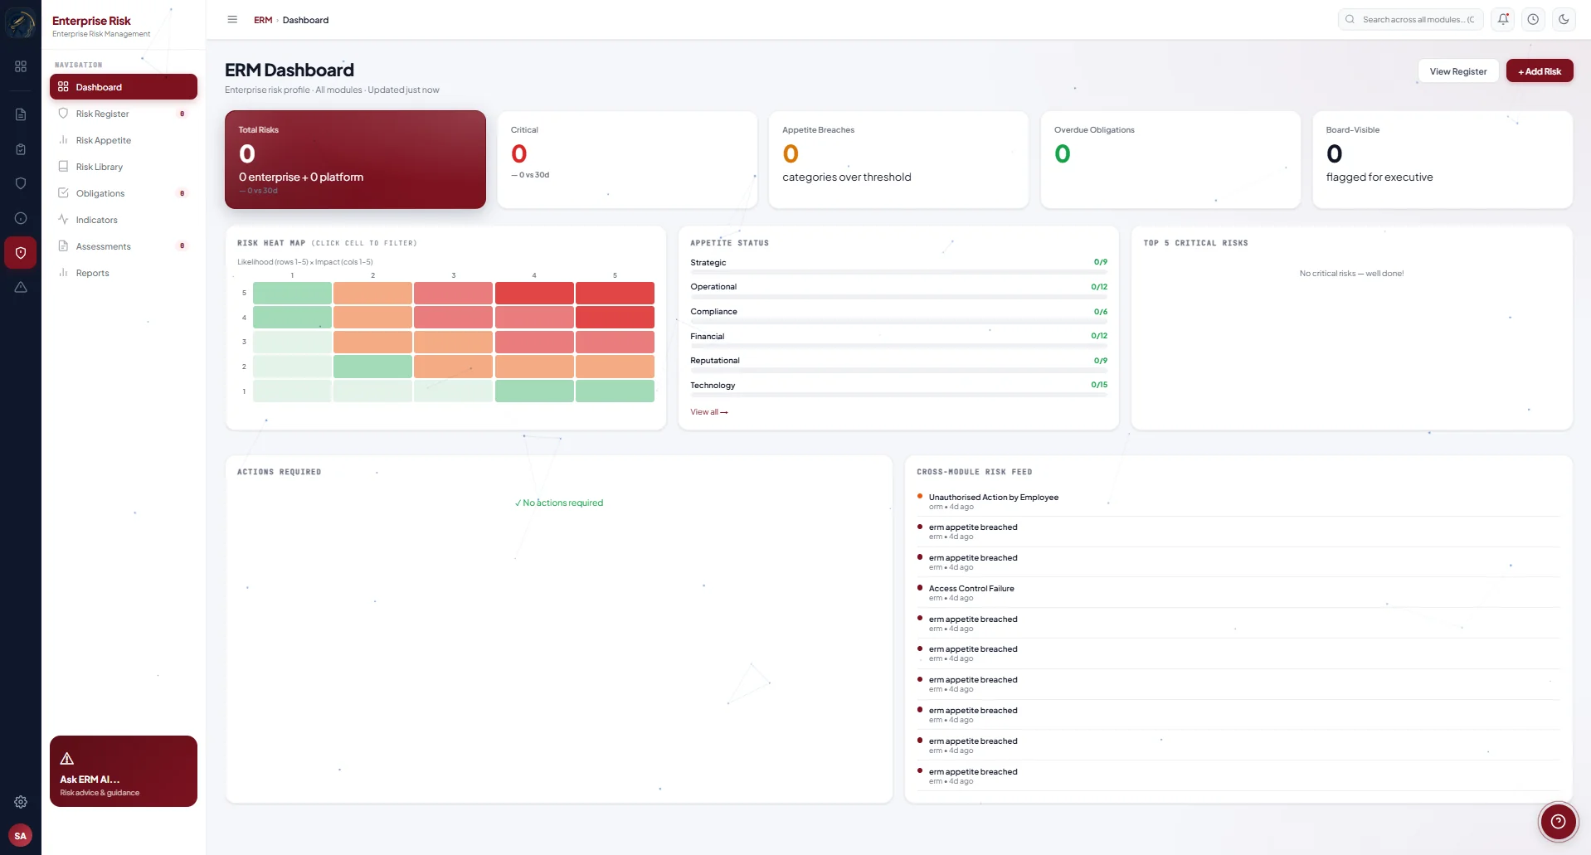Filter heat map by likelihood 1, impact 1 cell
1591x855 pixels.
point(292,391)
